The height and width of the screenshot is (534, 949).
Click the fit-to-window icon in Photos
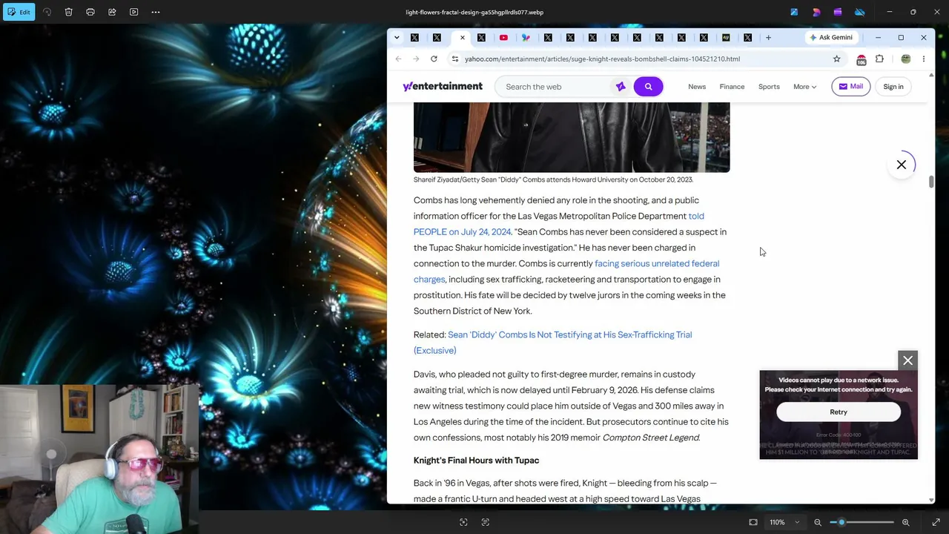[753, 522]
